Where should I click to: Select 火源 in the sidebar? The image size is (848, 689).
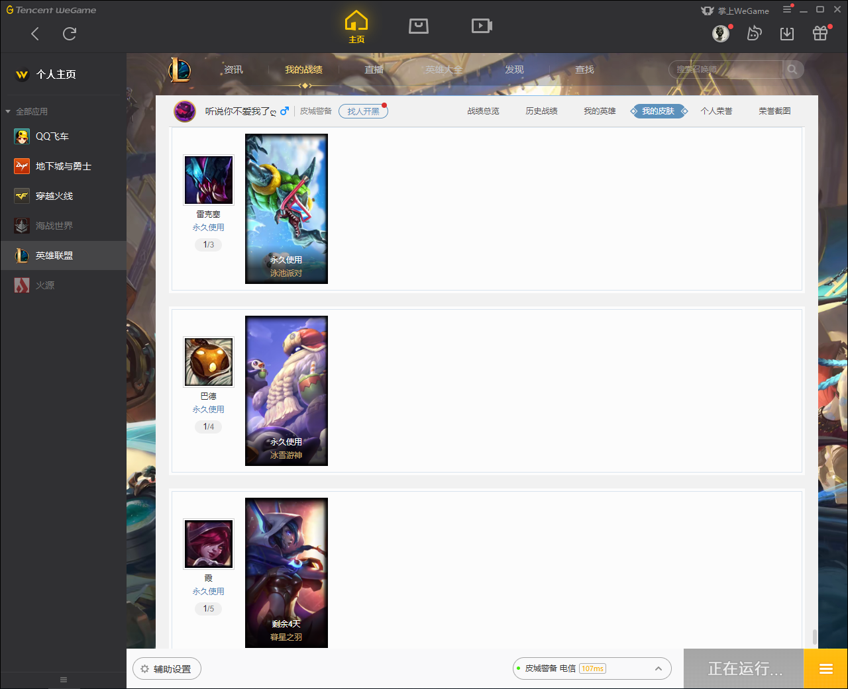(x=63, y=285)
